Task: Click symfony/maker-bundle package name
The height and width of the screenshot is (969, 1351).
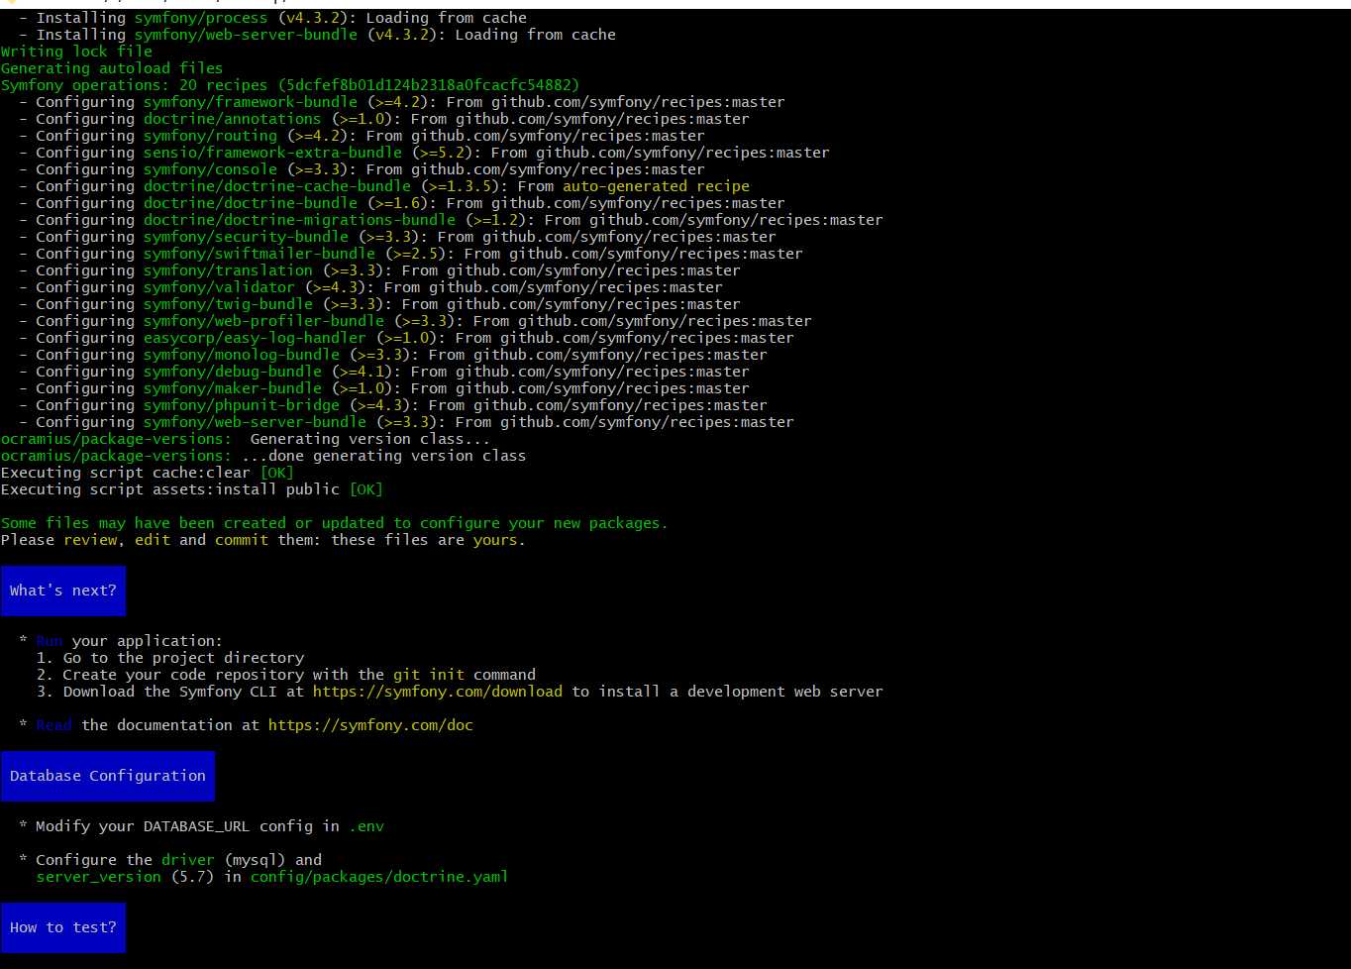Action: click(x=233, y=388)
